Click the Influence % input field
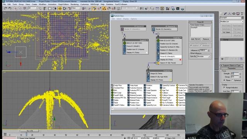 pos(203,51)
